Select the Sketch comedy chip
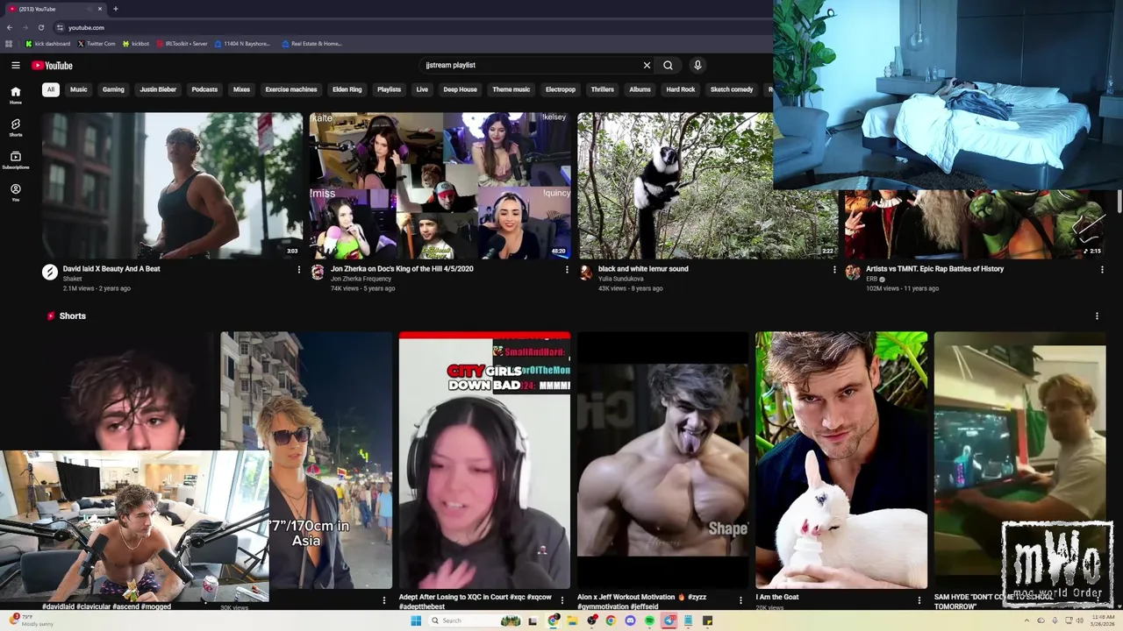Viewport: 1123px width, 631px height. [x=732, y=89]
